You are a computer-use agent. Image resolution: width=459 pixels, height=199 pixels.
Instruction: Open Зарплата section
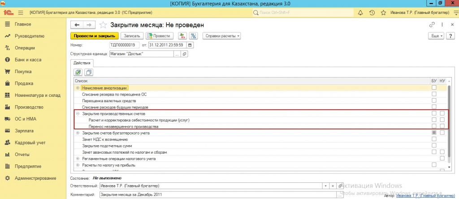point(24,131)
